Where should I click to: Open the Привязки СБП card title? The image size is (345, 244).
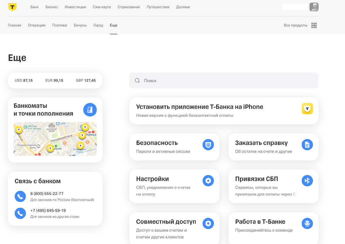tap(256, 179)
